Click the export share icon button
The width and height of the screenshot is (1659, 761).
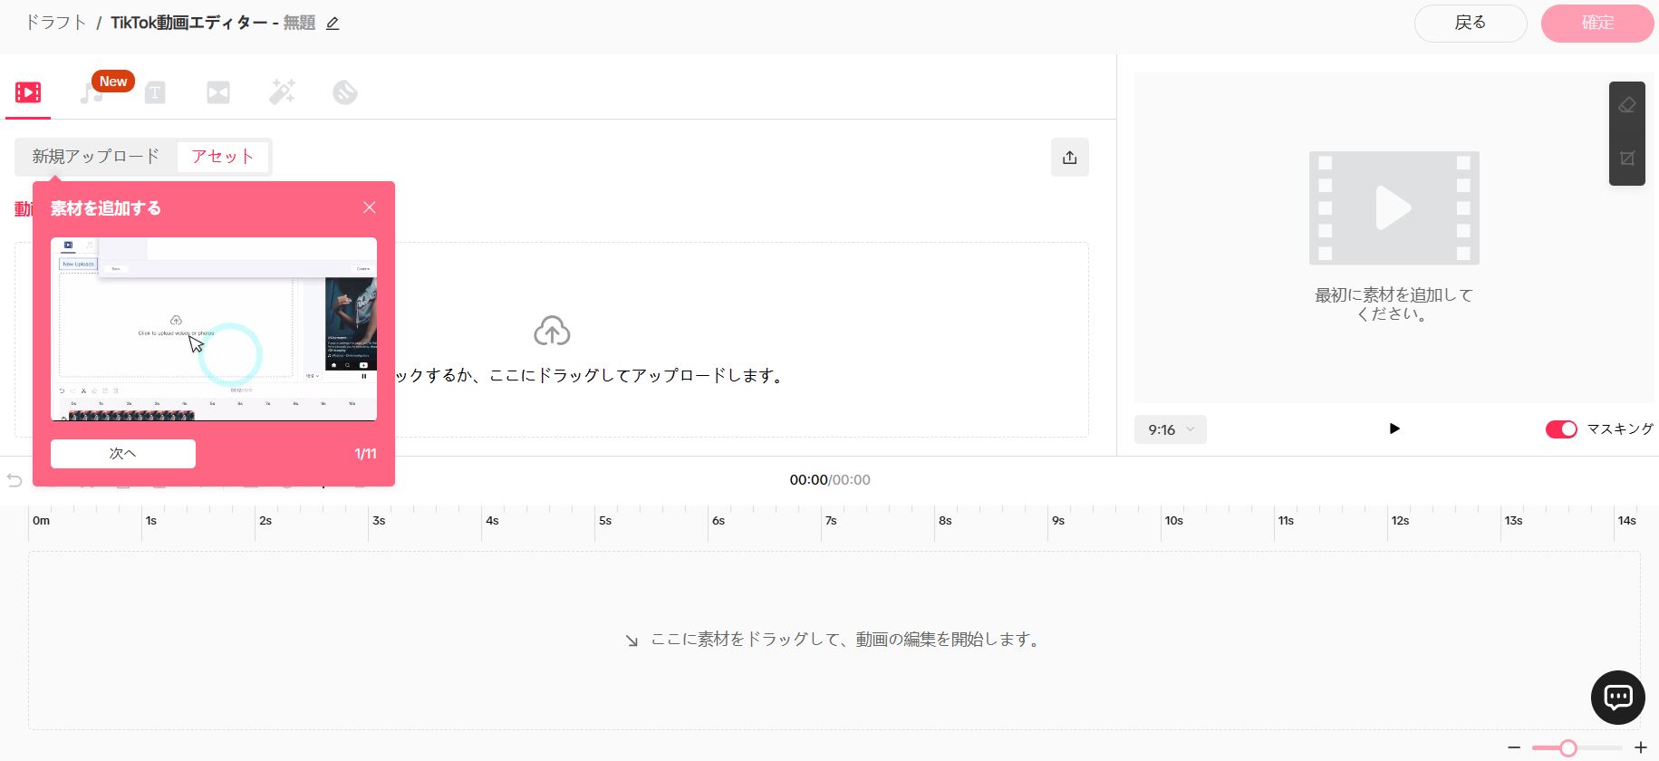point(1069,158)
